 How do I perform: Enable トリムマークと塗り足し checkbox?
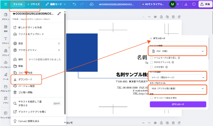click(151, 58)
